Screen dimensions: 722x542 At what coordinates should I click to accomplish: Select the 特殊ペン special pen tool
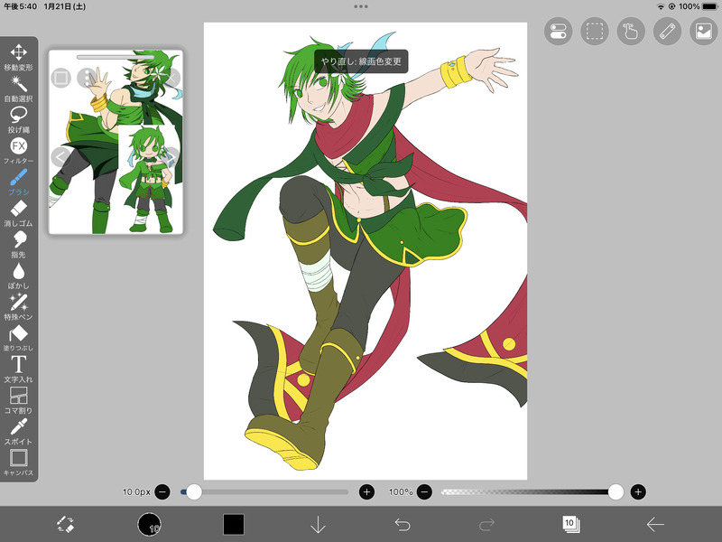tap(18, 307)
